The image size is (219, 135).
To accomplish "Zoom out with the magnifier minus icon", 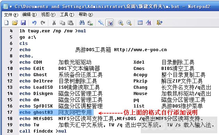I will pyautogui.click(x=129, y=23).
